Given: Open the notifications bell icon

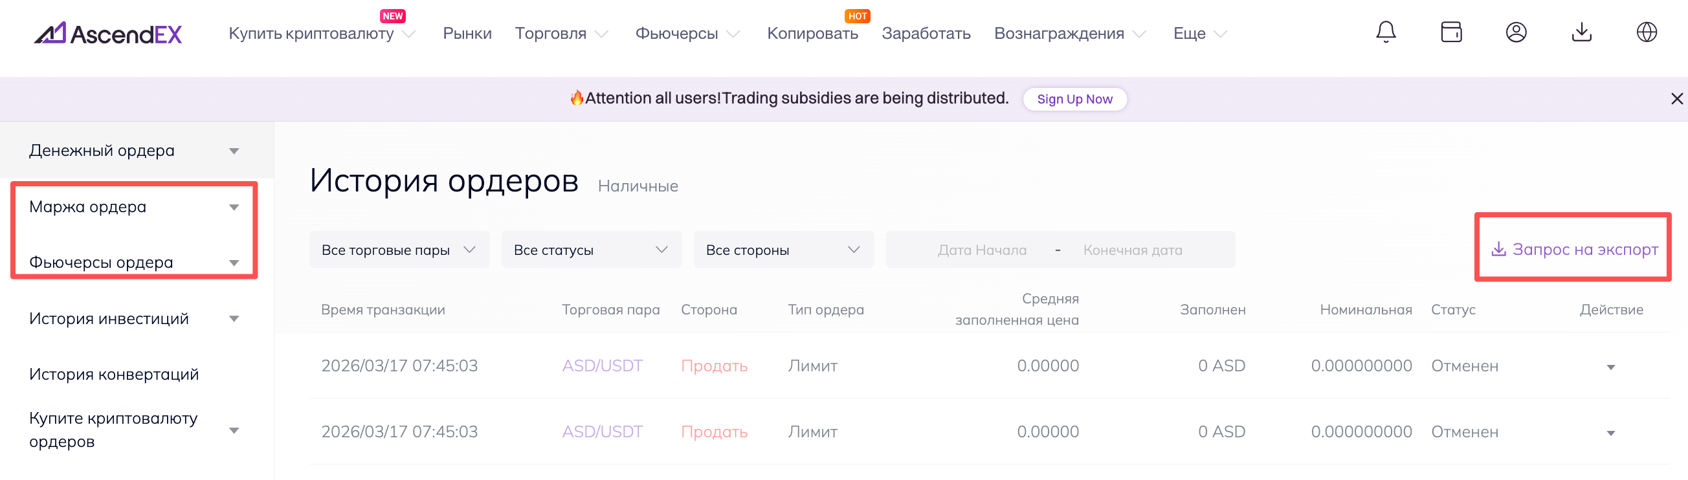Looking at the screenshot, I should (x=1385, y=32).
